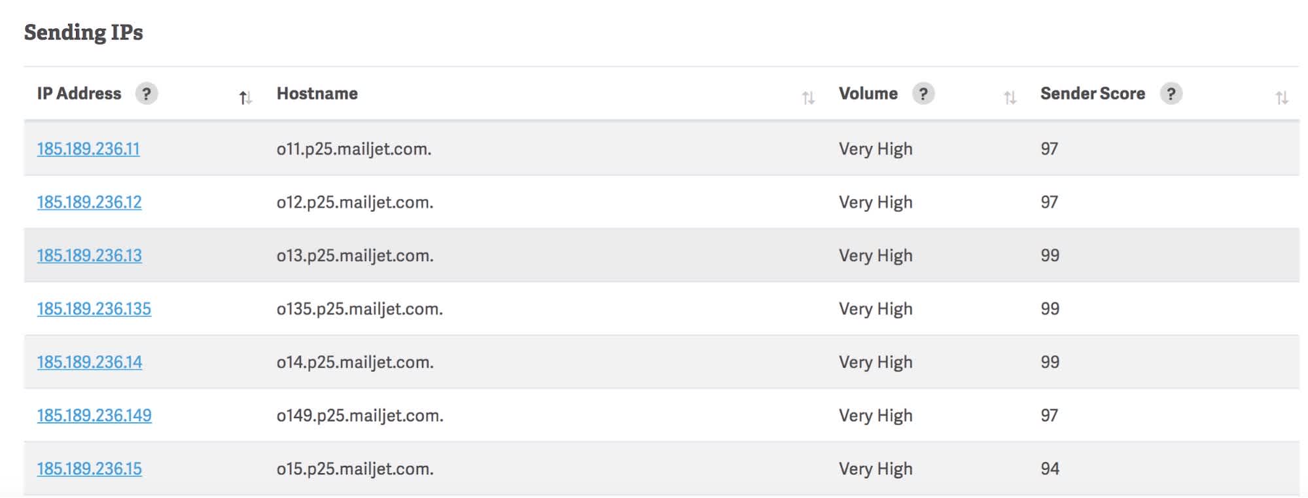Click the Volume column header text
The width and height of the screenshot is (1308, 498).
[x=868, y=94]
